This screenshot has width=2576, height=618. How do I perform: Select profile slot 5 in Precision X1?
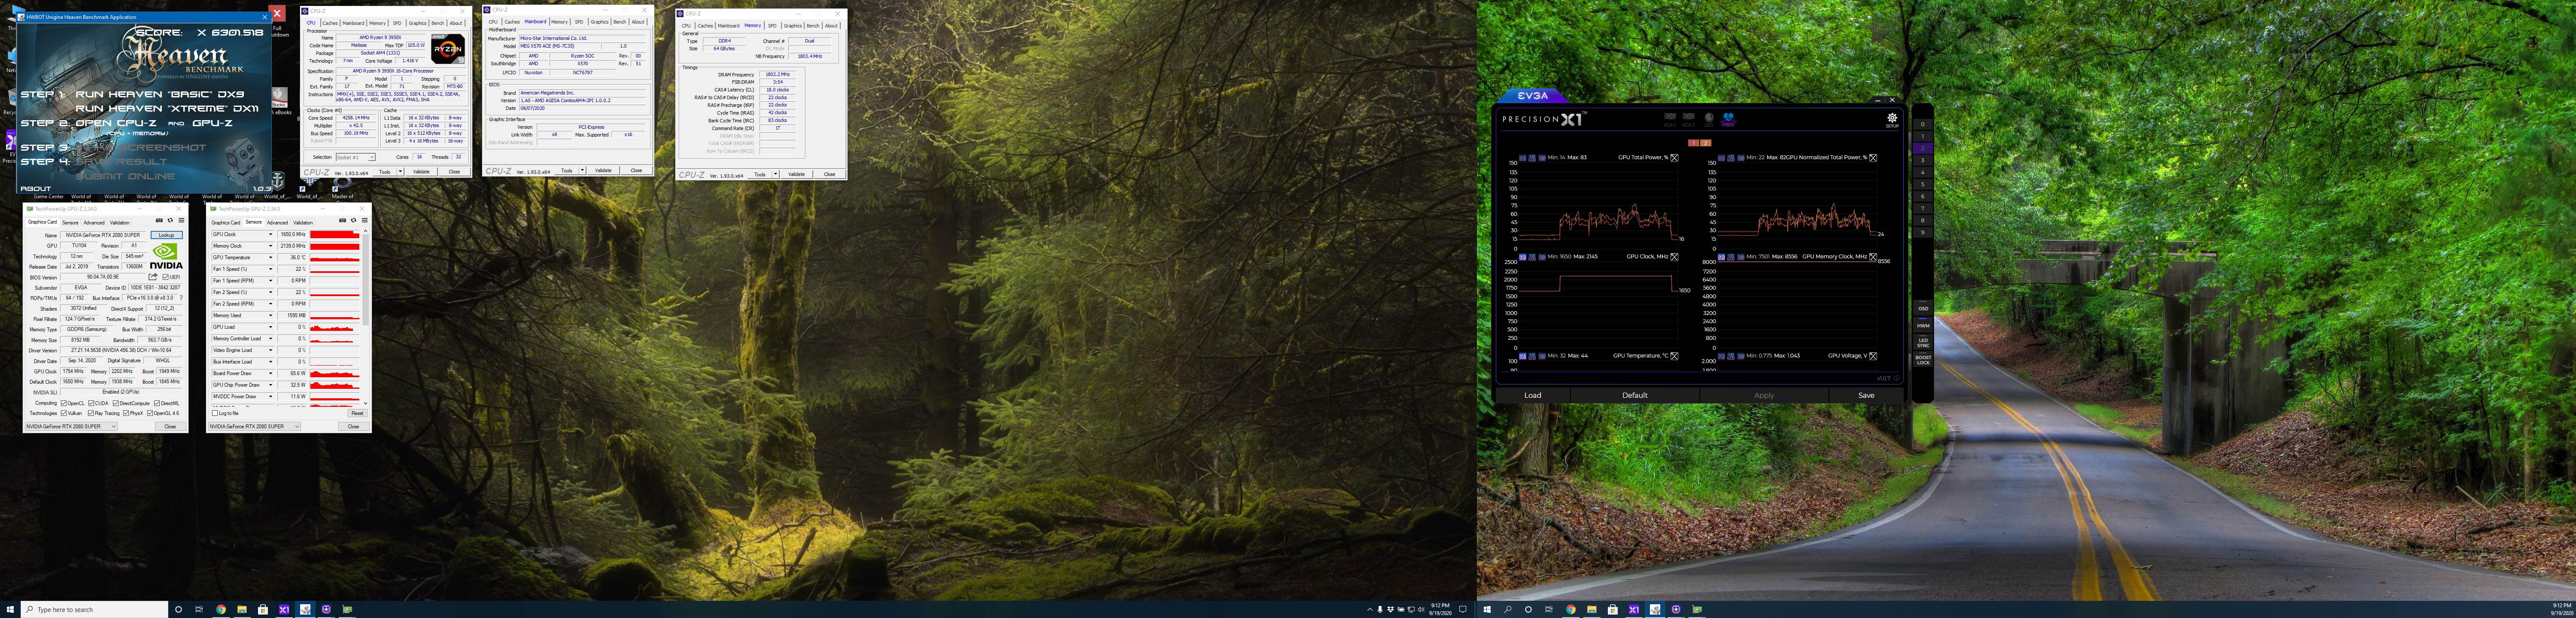[1923, 185]
